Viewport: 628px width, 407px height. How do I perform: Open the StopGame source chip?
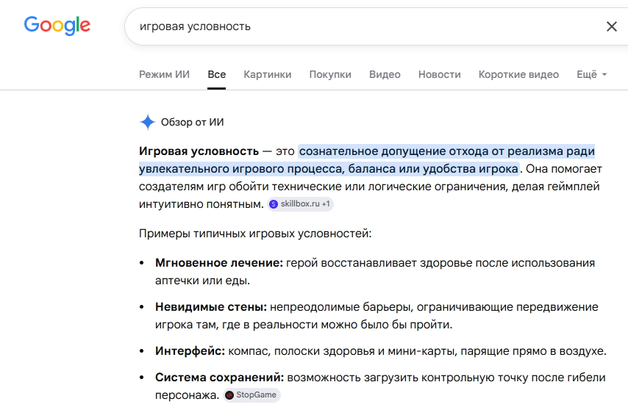point(252,395)
